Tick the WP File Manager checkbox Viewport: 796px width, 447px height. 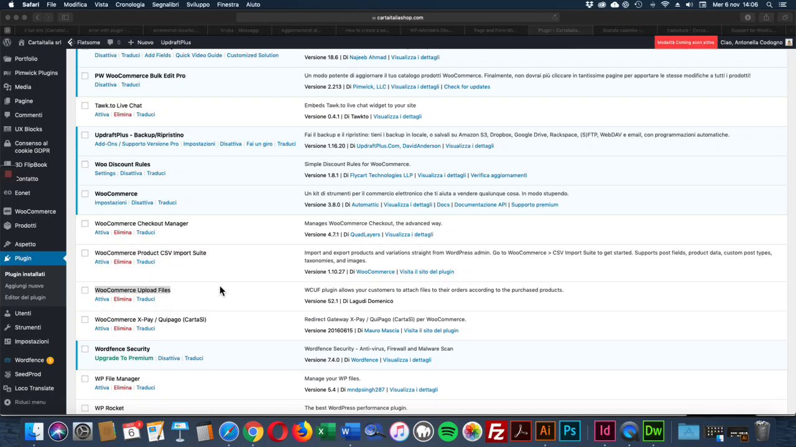[x=85, y=379]
